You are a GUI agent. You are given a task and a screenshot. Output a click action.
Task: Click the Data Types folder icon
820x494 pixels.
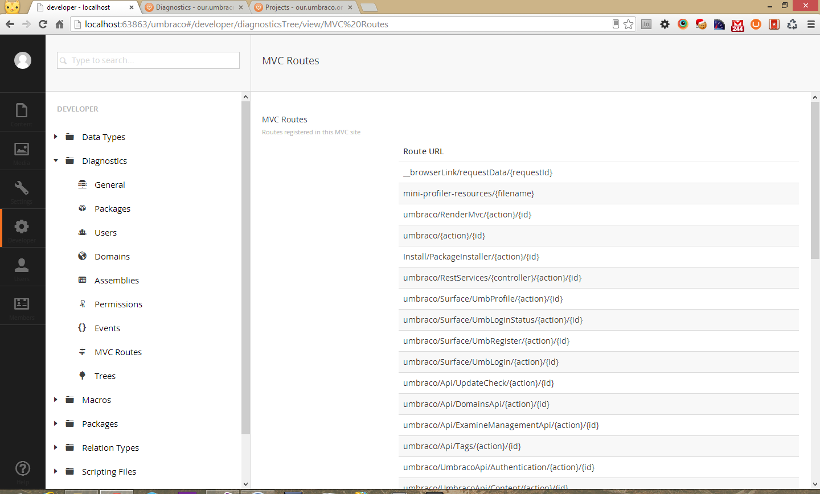[70, 137]
